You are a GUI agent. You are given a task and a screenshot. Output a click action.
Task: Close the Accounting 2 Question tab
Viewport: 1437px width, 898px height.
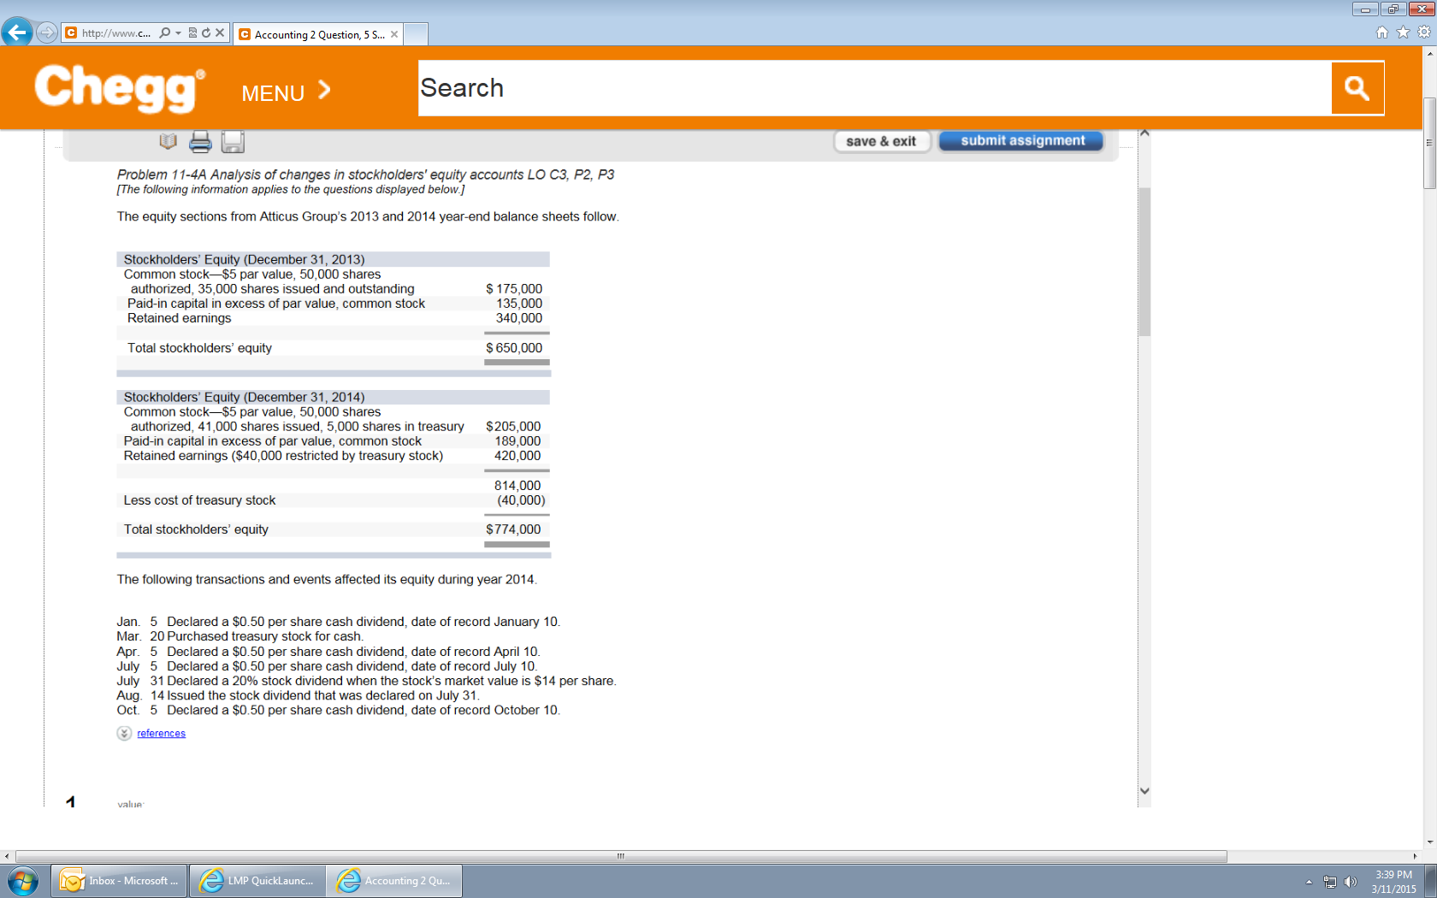(394, 34)
